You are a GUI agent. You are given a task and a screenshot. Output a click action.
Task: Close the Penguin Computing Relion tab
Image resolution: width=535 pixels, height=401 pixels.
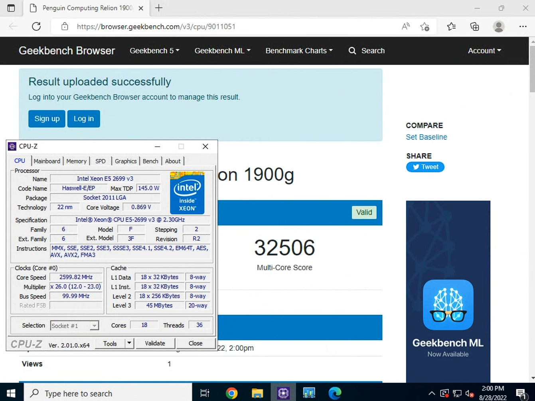click(141, 8)
